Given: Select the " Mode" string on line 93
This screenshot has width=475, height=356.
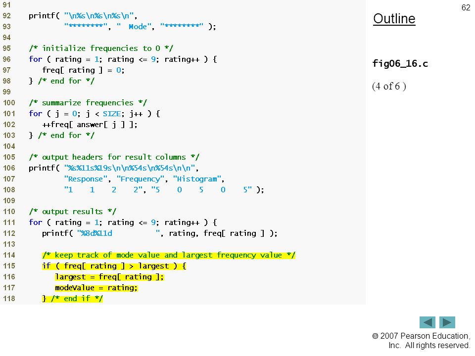Looking at the screenshot, I should [134, 27].
